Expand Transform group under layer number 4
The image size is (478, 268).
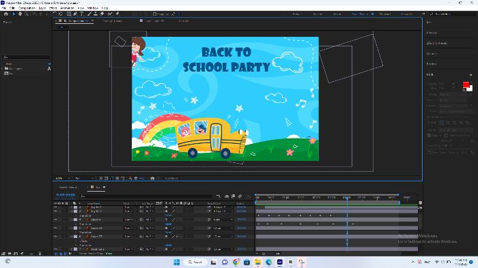point(76,224)
